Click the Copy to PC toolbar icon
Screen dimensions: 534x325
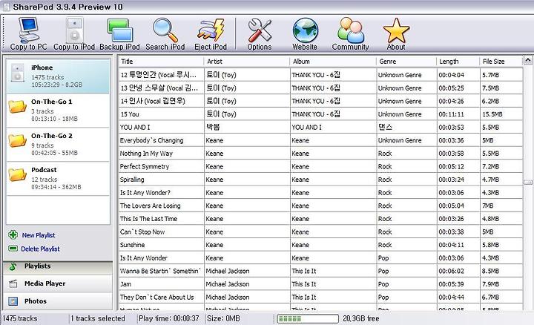point(29,34)
